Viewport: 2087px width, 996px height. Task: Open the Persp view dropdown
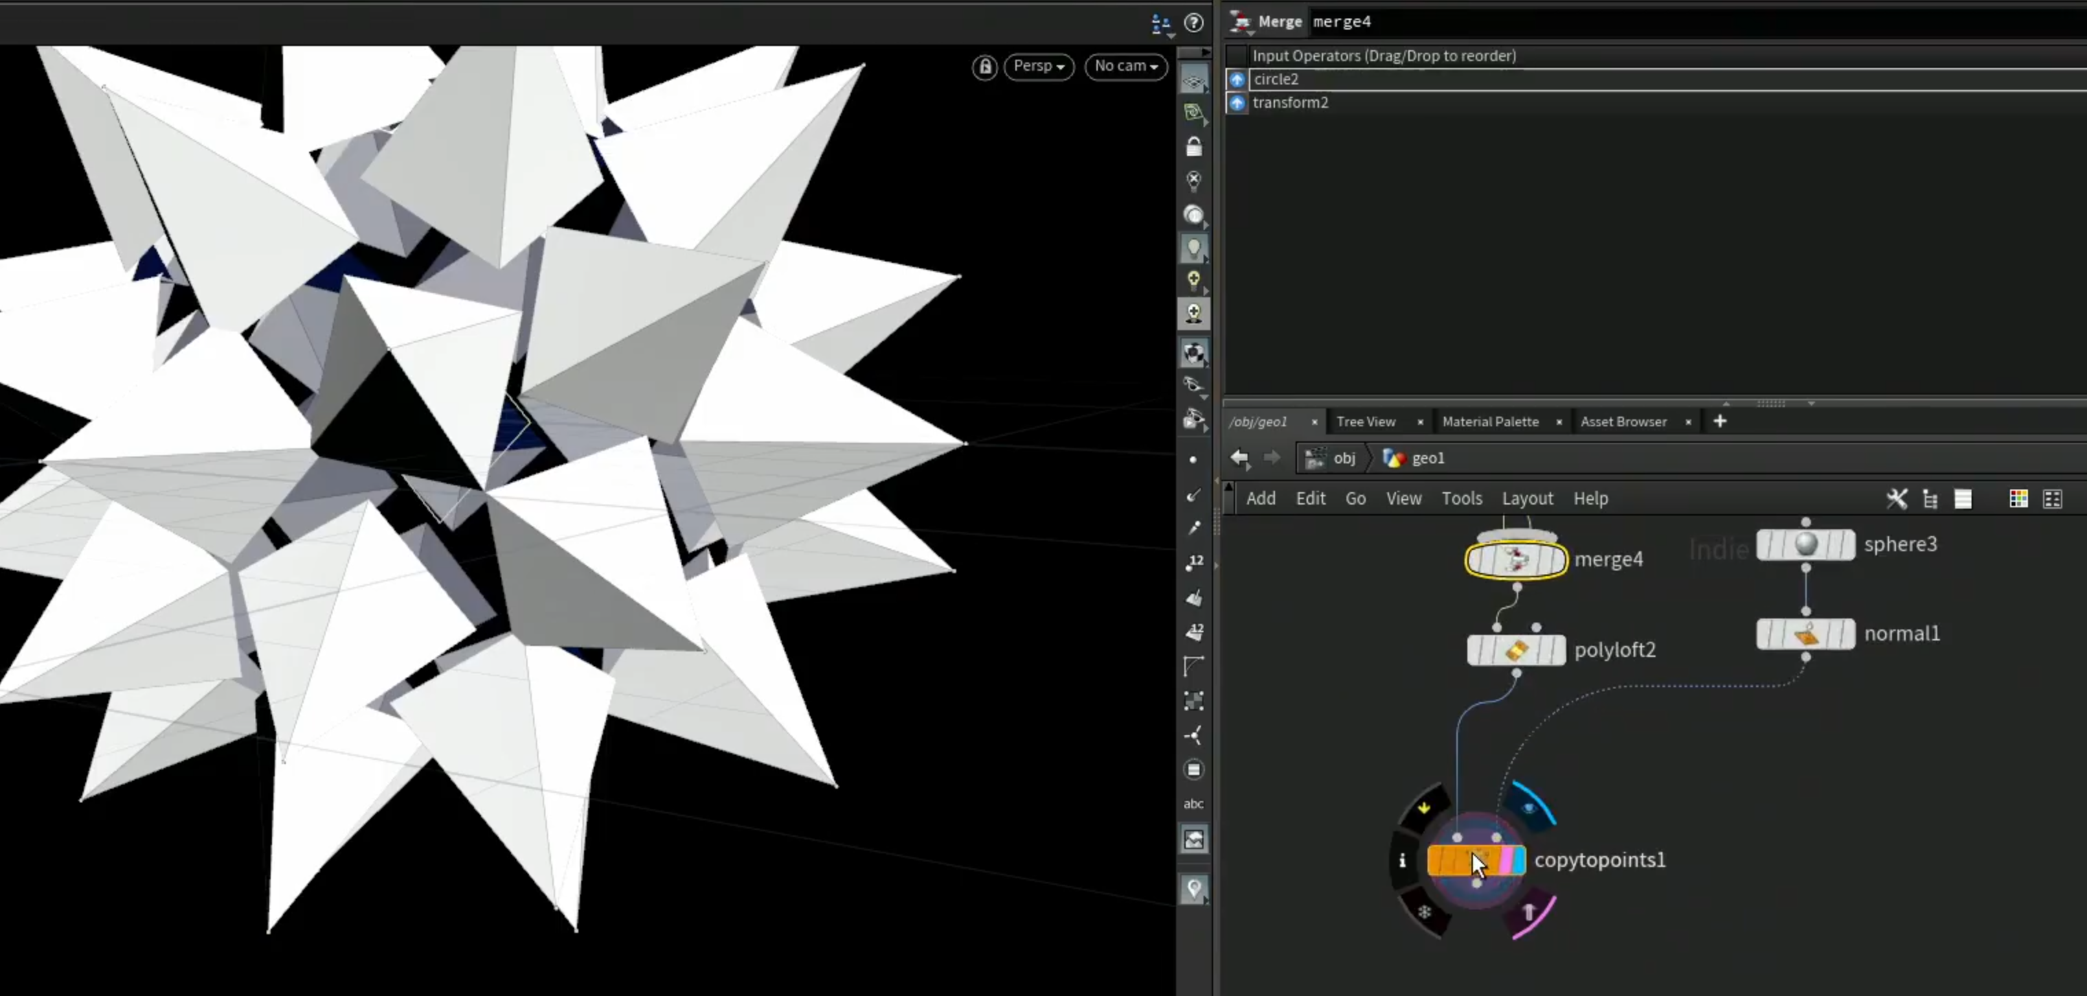point(1039,67)
